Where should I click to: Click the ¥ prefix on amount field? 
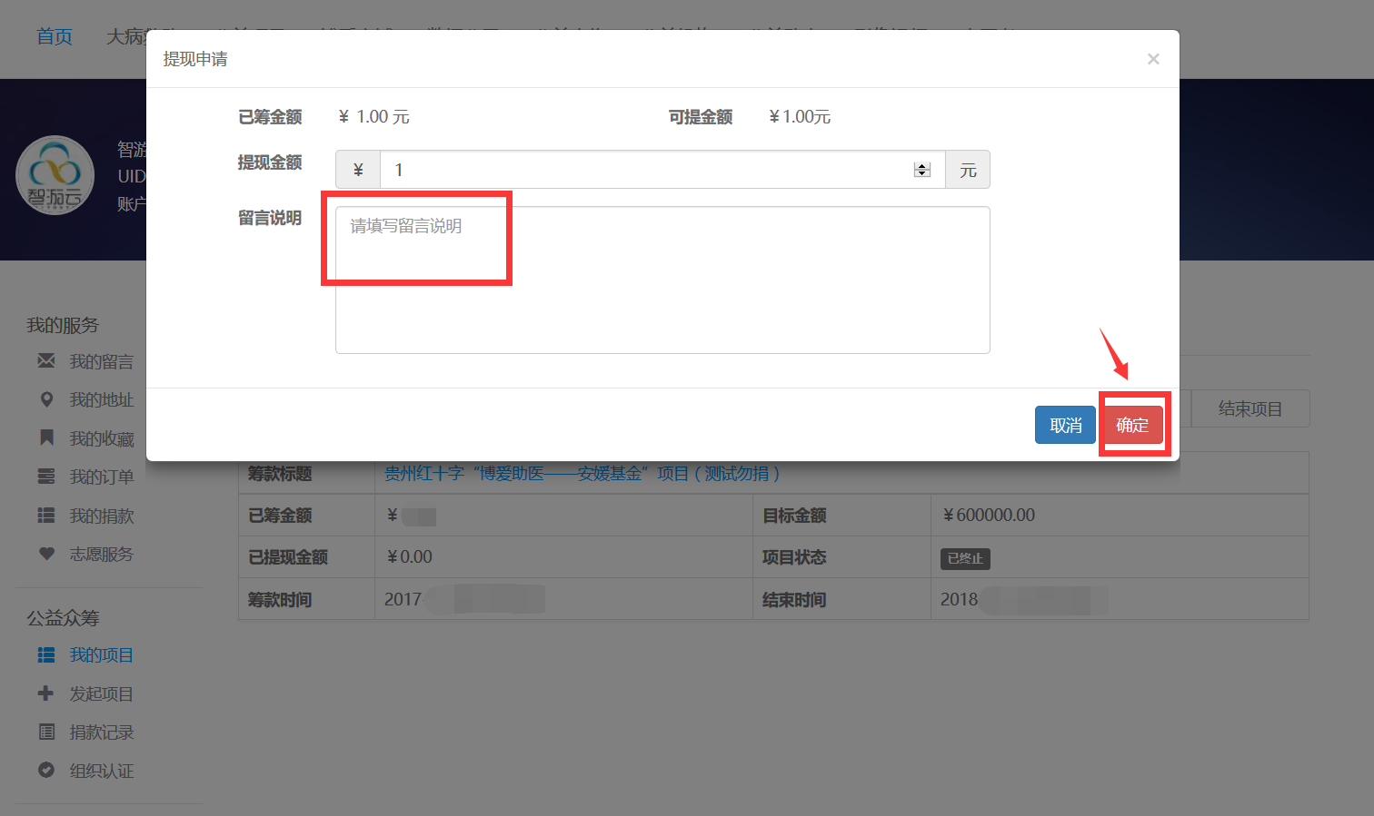click(x=358, y=170)
